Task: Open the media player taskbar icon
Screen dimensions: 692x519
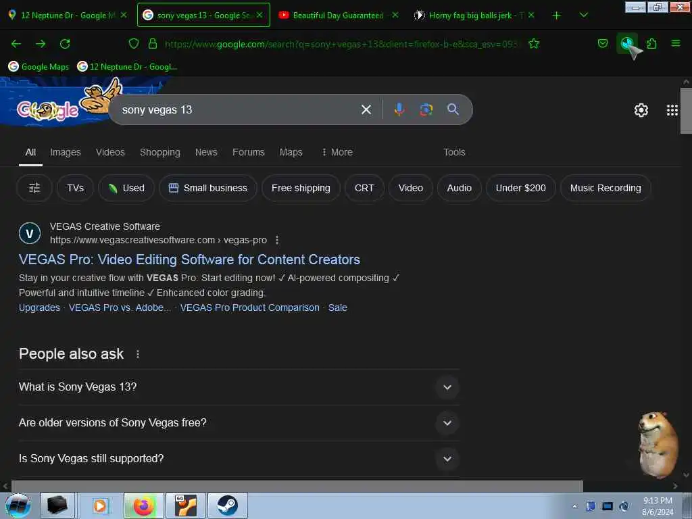Action: tap(100, 505)
